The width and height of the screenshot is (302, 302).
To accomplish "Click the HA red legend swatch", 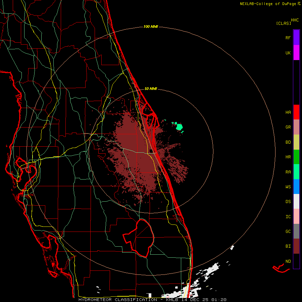I will tap(296, 112).
